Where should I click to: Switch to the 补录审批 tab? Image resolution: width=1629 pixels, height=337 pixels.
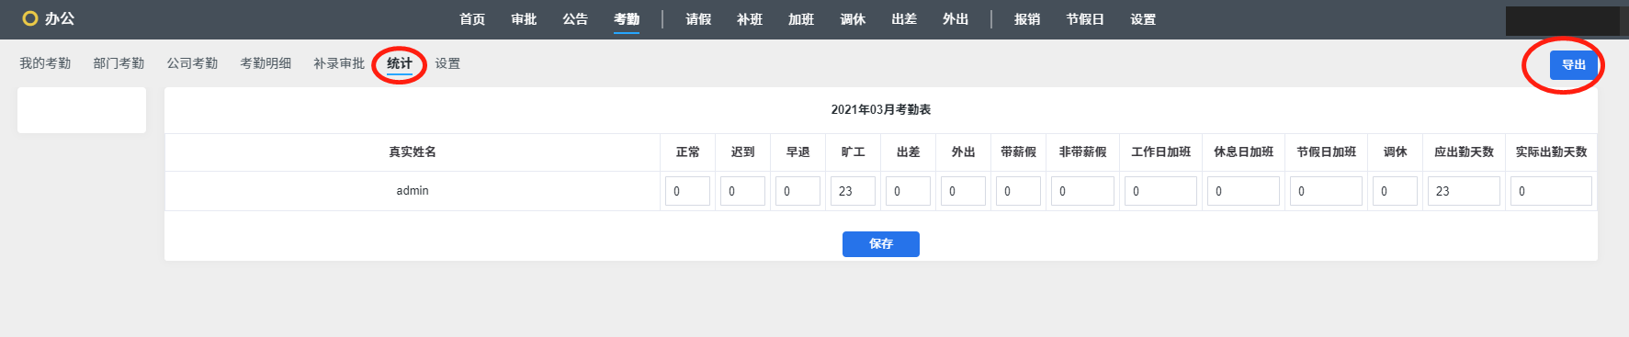339,63
